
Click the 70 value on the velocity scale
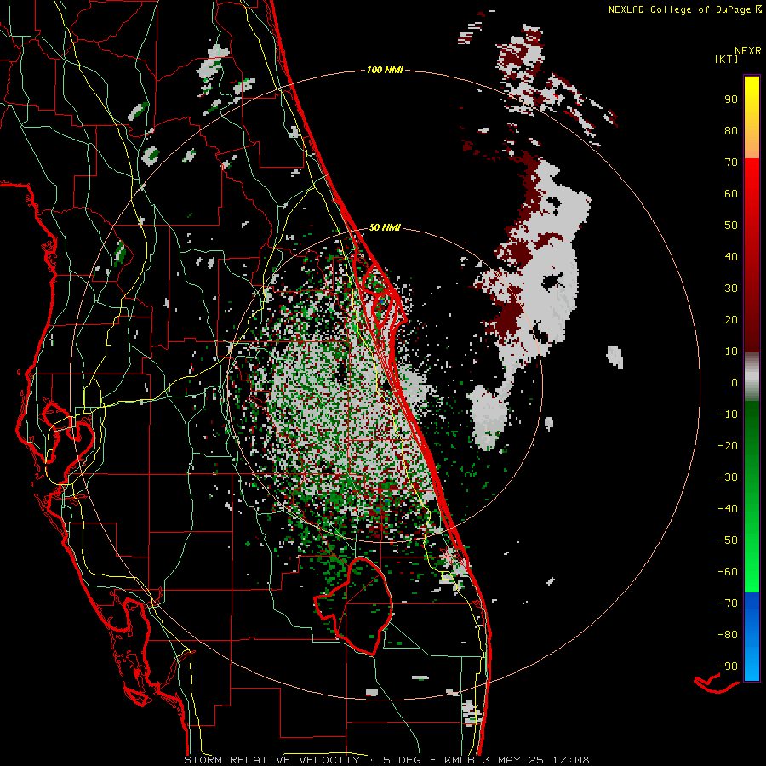coord(731,163)
